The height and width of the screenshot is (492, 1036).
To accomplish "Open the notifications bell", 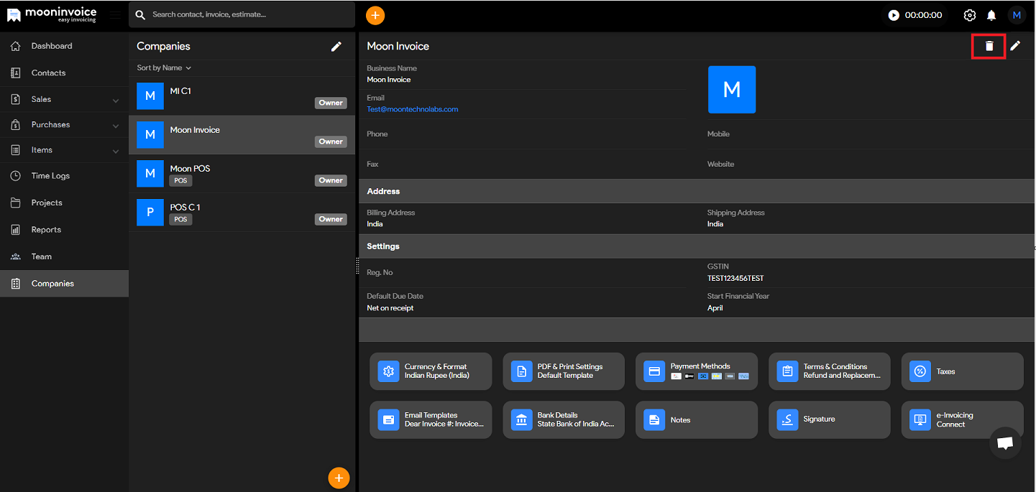I will 991,15.
